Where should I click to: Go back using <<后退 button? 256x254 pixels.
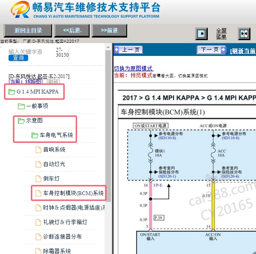point(72,31)
